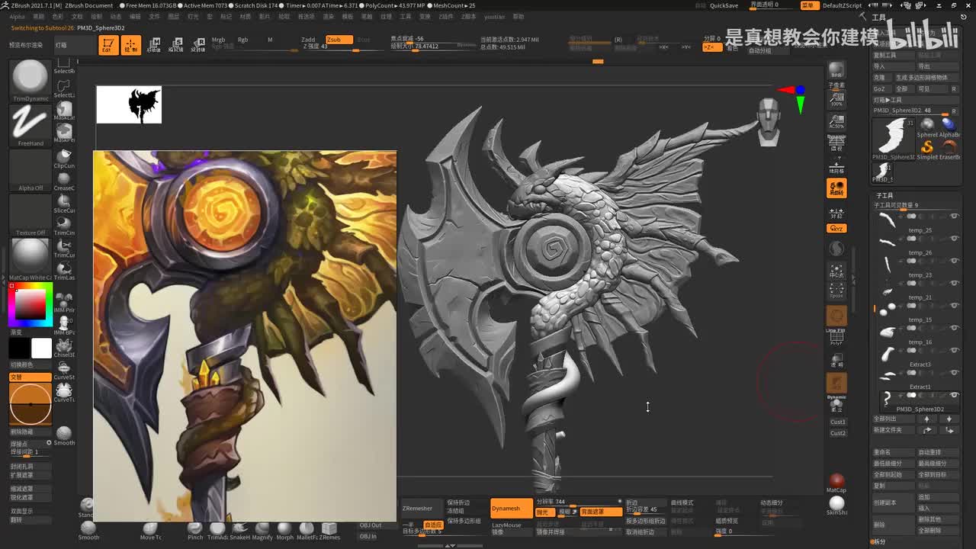976x549 pixels.
Task: Select the SnakeHook brush
Action: click(x=239, y=531)
